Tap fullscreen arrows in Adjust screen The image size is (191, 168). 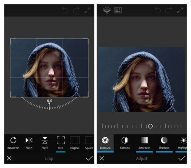click(x=180, y=10)
